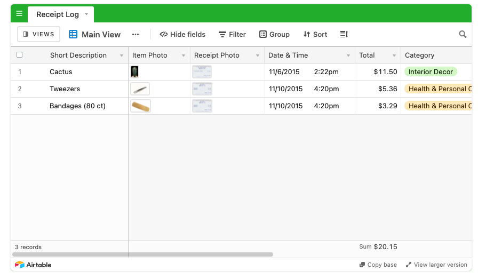Screen dimensions: 478x279
Task: Click the Group button
Action: coord(274,35)
